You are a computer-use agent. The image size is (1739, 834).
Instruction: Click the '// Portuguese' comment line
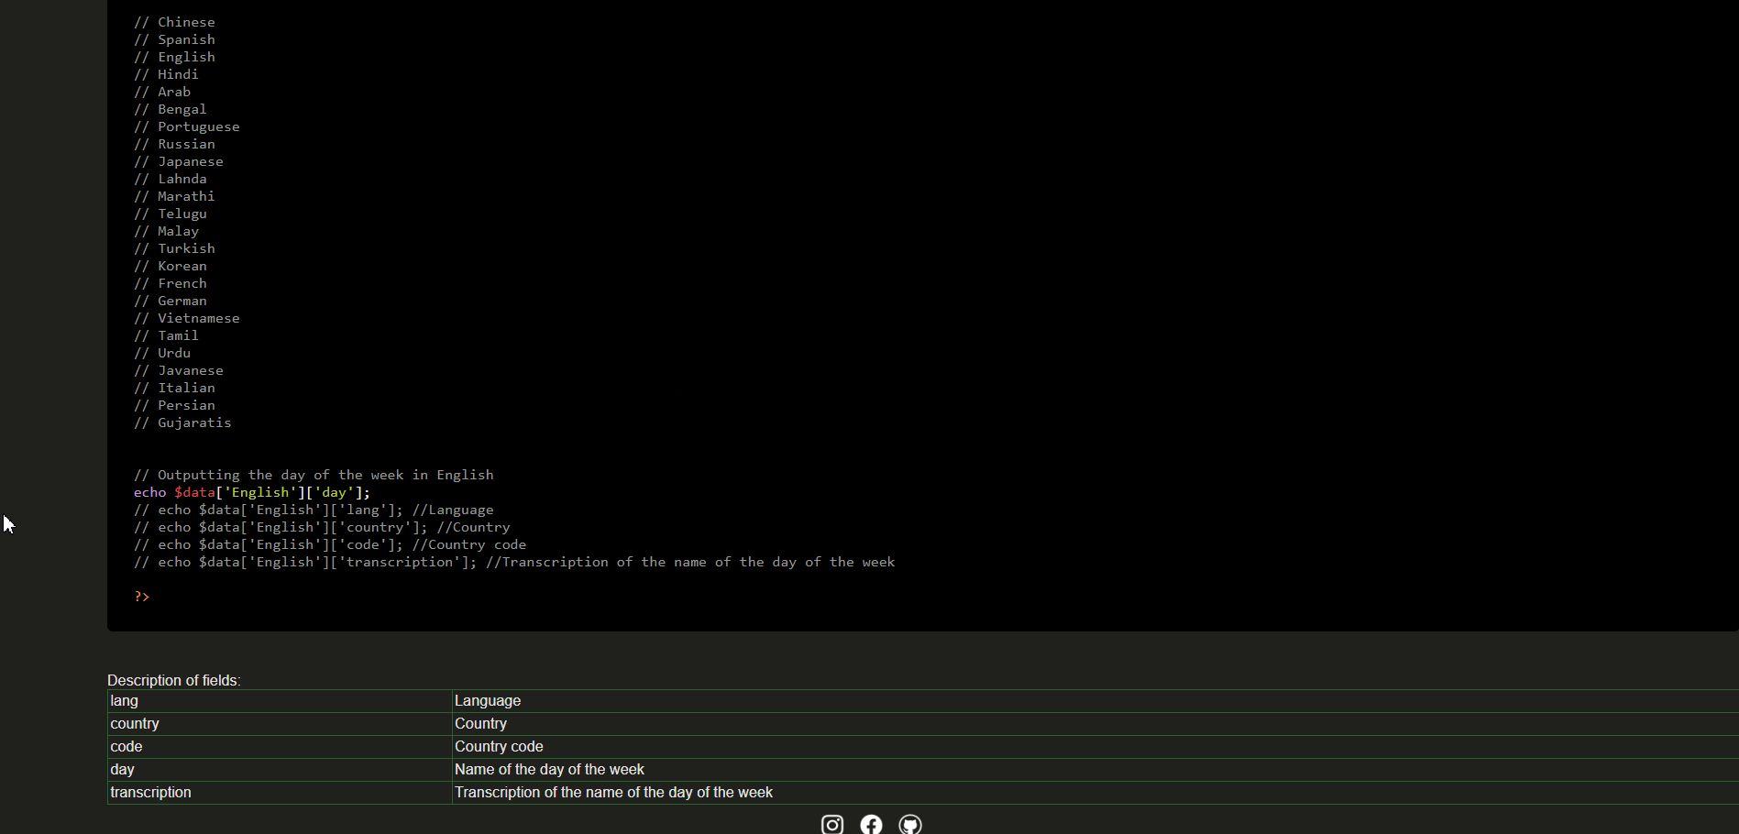187,126
